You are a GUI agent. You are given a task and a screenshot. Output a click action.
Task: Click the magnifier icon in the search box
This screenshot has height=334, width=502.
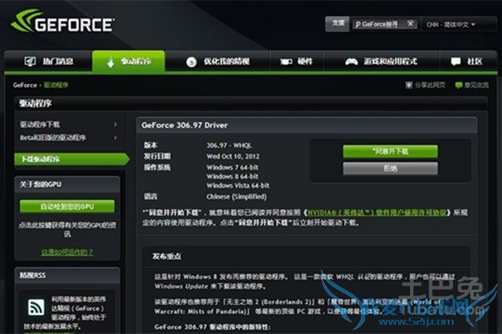coord(358,25)
